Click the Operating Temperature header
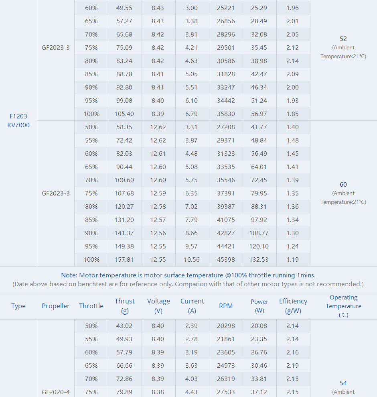 click(343, 306)
